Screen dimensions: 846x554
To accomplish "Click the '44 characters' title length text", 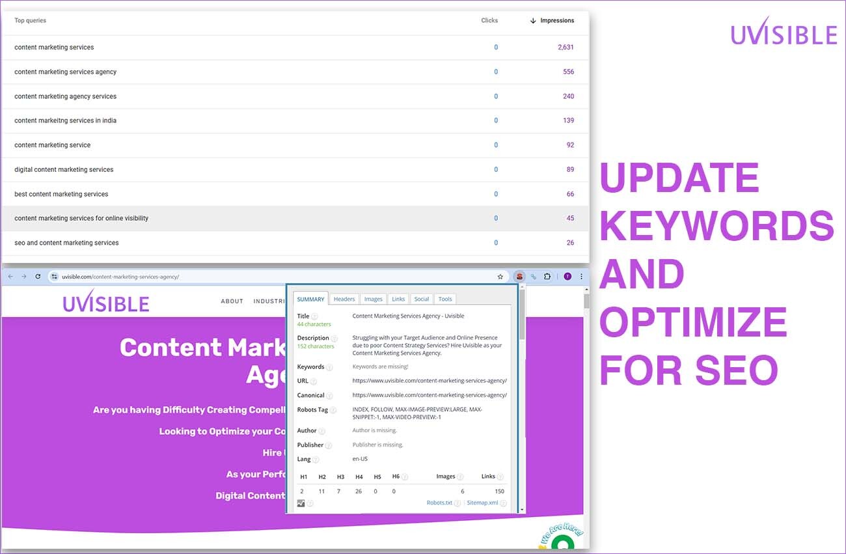I will pos(314,324).
